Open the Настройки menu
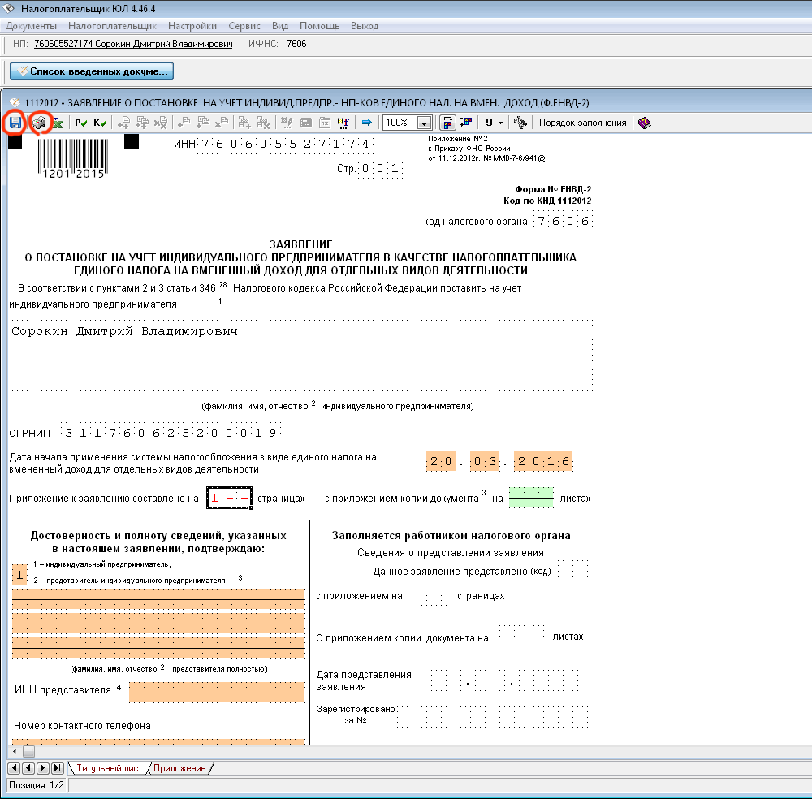Viewport: 812px width, 799px height. coord(192,26)
